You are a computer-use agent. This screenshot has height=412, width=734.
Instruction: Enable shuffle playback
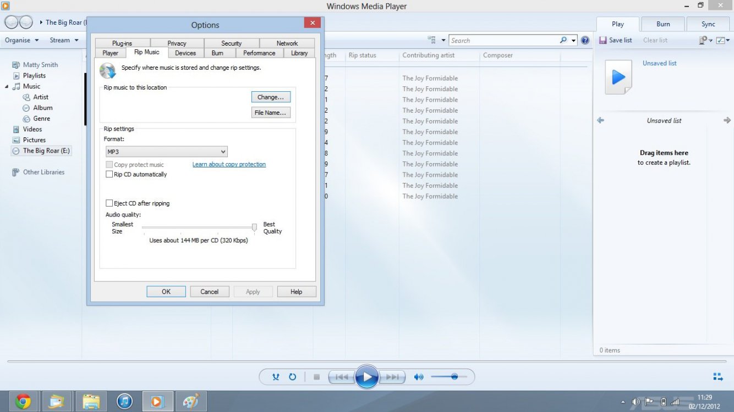(x=276, y=377)
